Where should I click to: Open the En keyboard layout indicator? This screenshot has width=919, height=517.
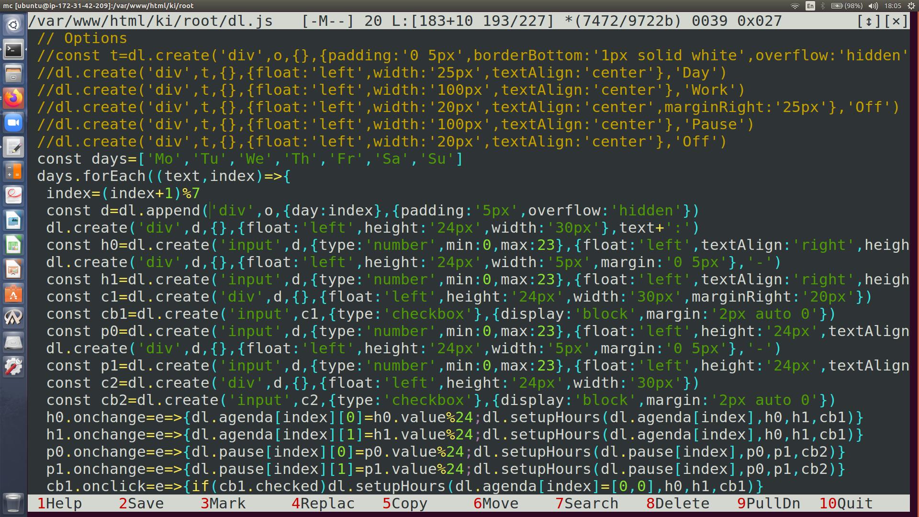pyautogui.click(x=810, y=6)
